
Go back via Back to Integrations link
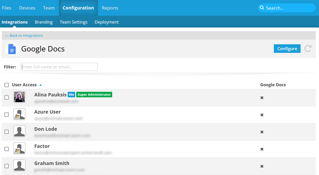tap(24, 36)
